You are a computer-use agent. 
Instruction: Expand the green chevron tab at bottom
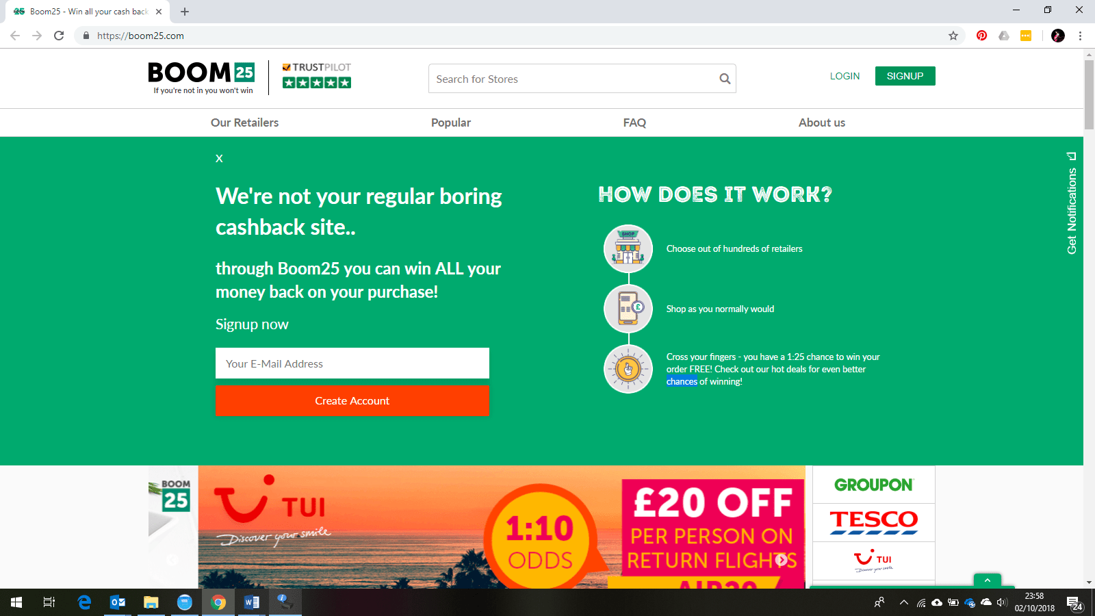tap(987, 580)
